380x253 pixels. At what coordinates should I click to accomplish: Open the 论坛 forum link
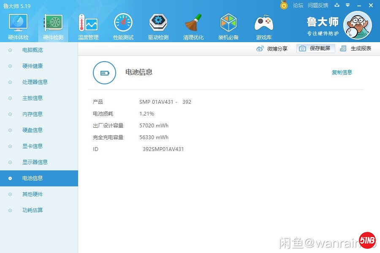click(x=298, y=5)
